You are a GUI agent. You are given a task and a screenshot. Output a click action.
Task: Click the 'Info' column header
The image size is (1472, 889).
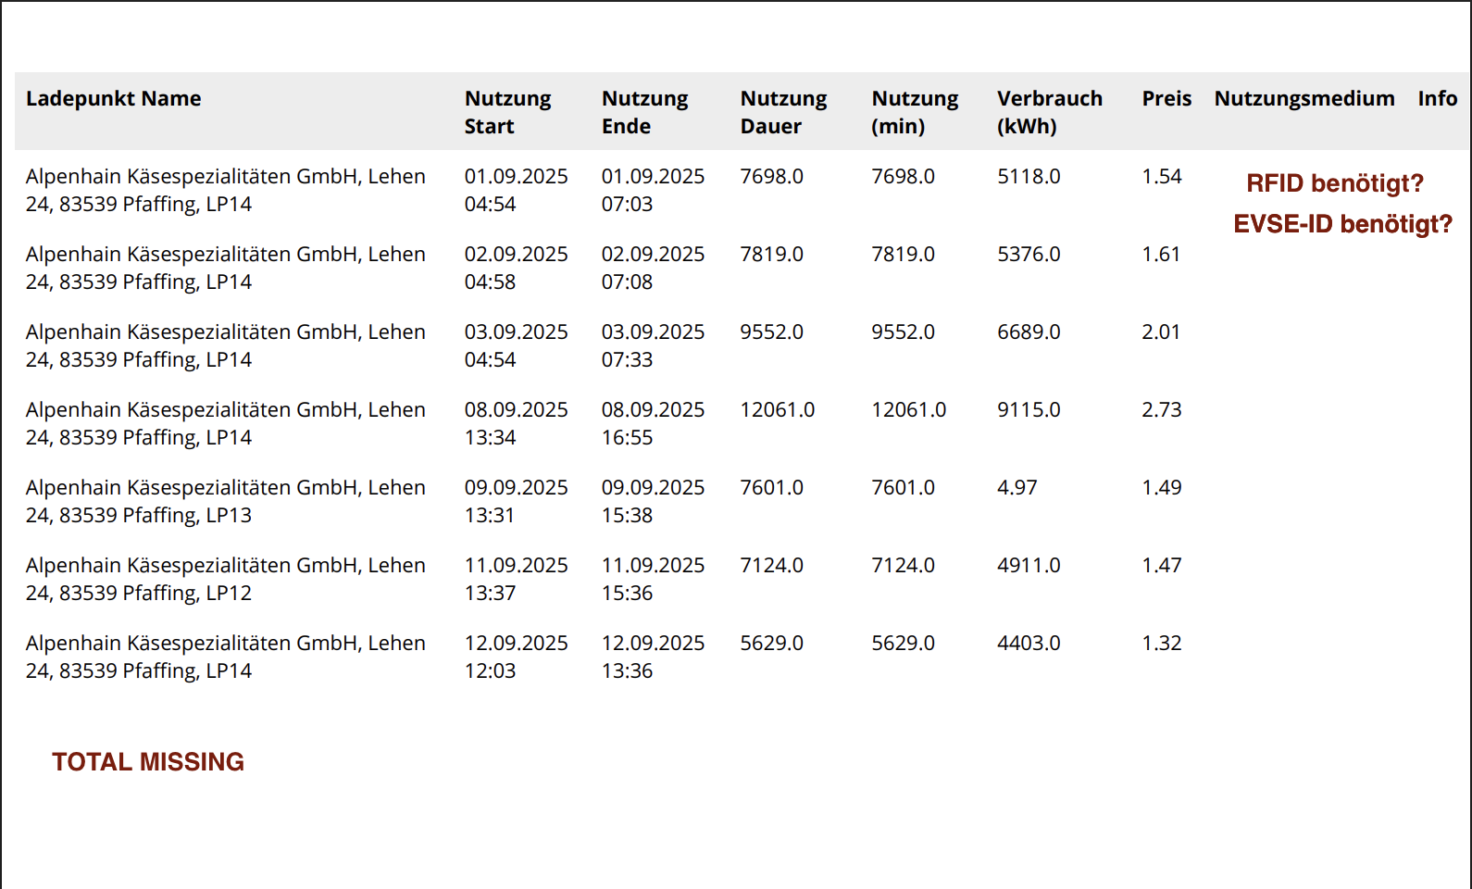1438,99
